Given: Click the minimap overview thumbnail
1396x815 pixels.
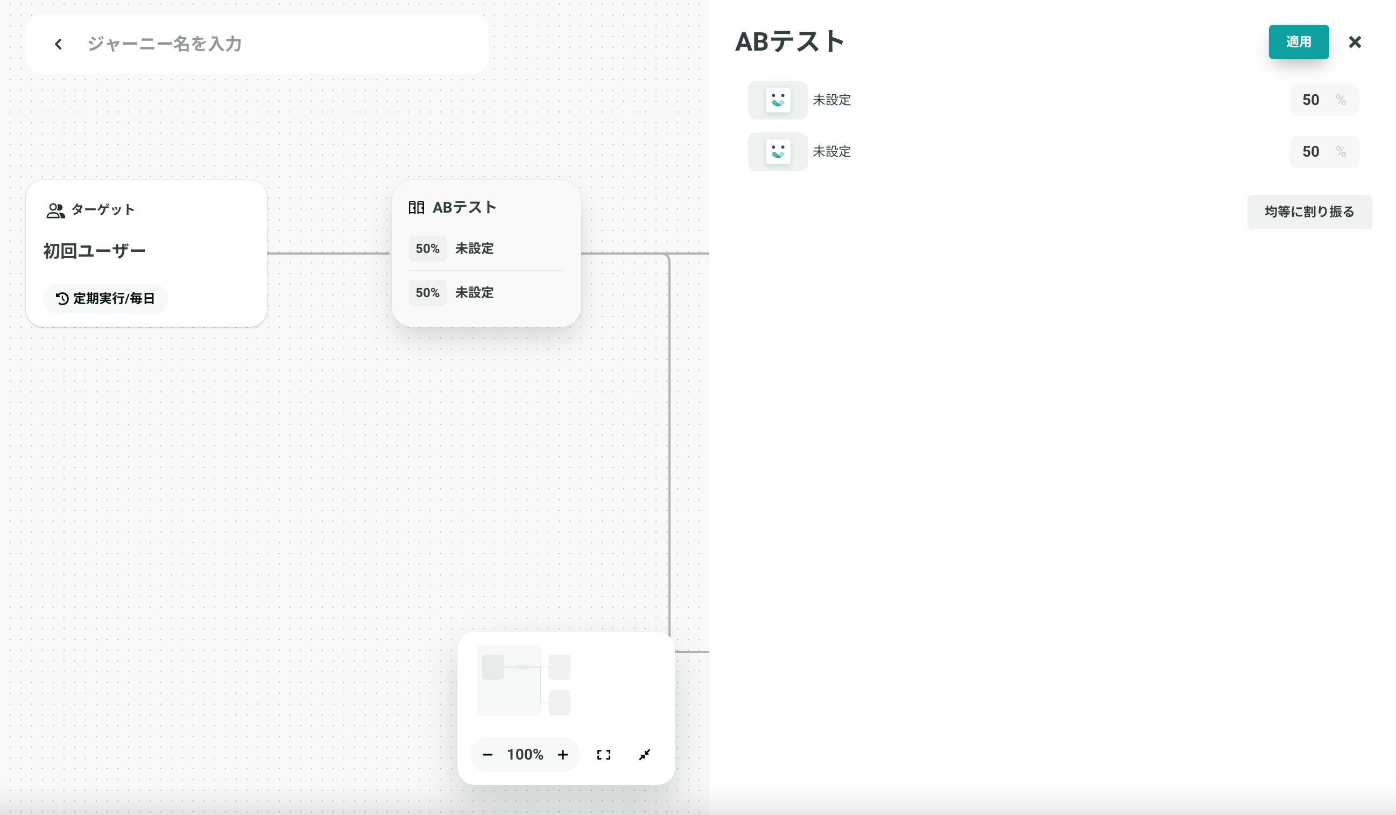Looking at the screenshot, I should point(524,680).
